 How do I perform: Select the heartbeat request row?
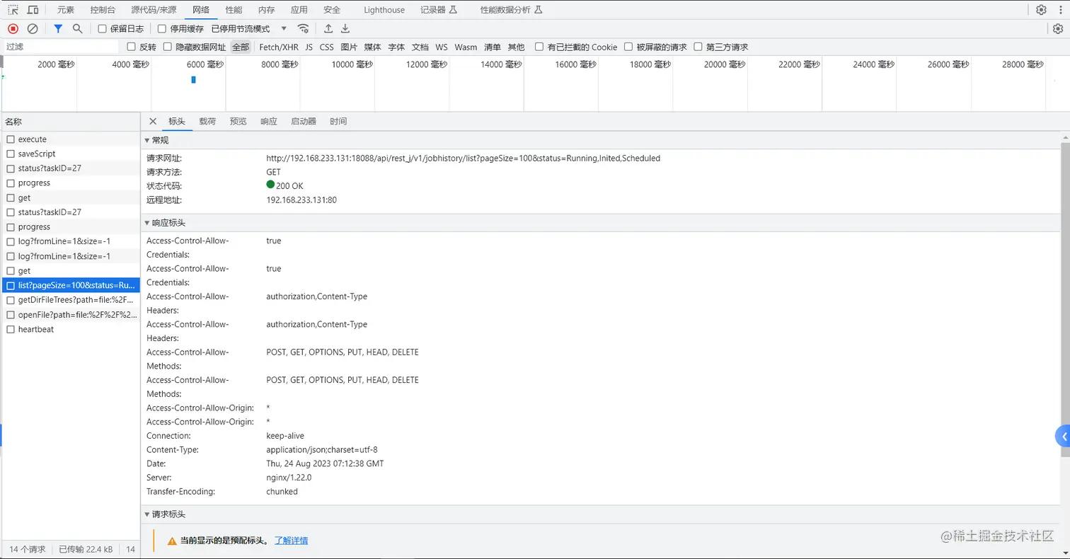70,329
